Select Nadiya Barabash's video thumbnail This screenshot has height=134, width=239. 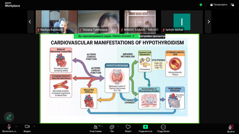pyautogui.click(x=56, y=21)
